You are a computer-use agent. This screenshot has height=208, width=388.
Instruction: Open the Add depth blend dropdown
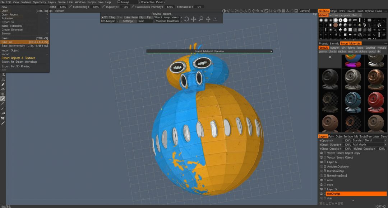pyautogui.click(x=369, y=145)
